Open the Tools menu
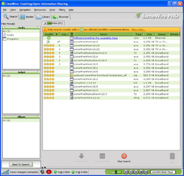Screen dimensions: 184x176 coord(52,10)
